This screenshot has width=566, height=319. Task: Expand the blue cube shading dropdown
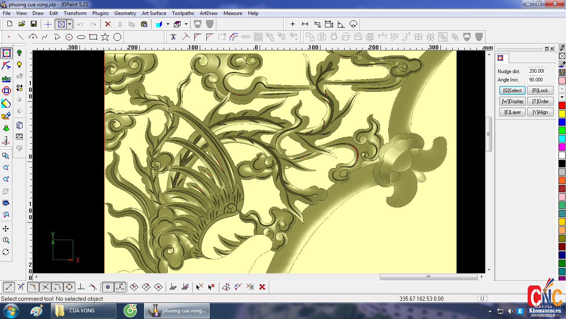[x=168, y=24]
